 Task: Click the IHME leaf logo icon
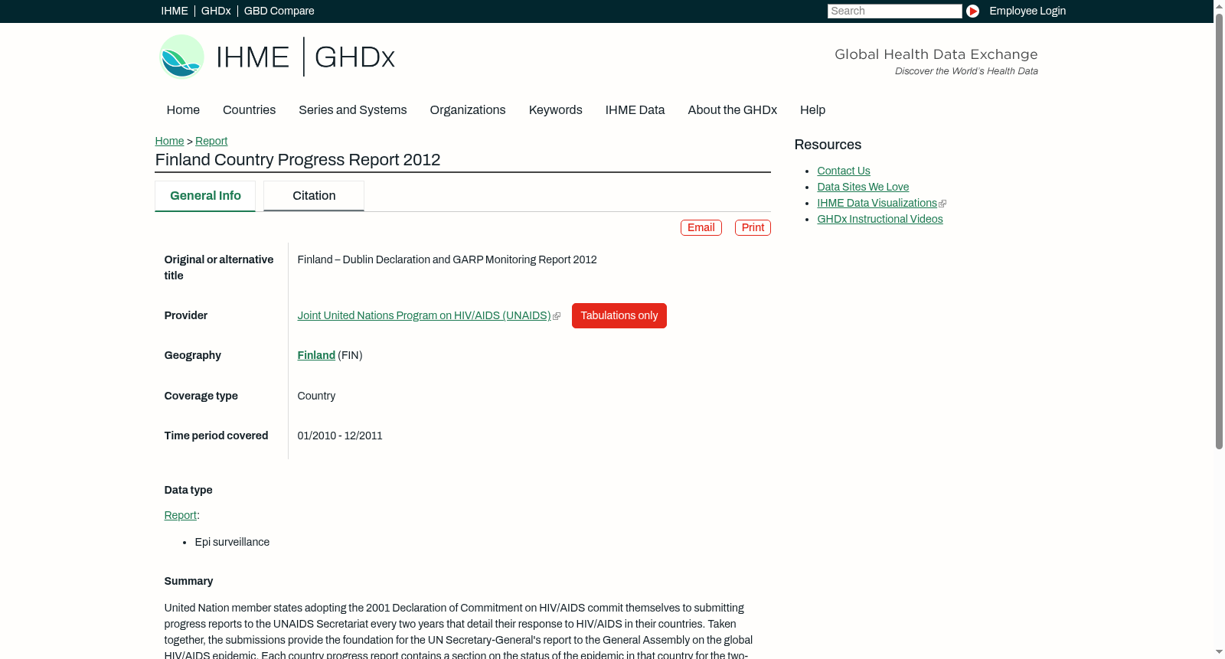(x=181, y=57)
